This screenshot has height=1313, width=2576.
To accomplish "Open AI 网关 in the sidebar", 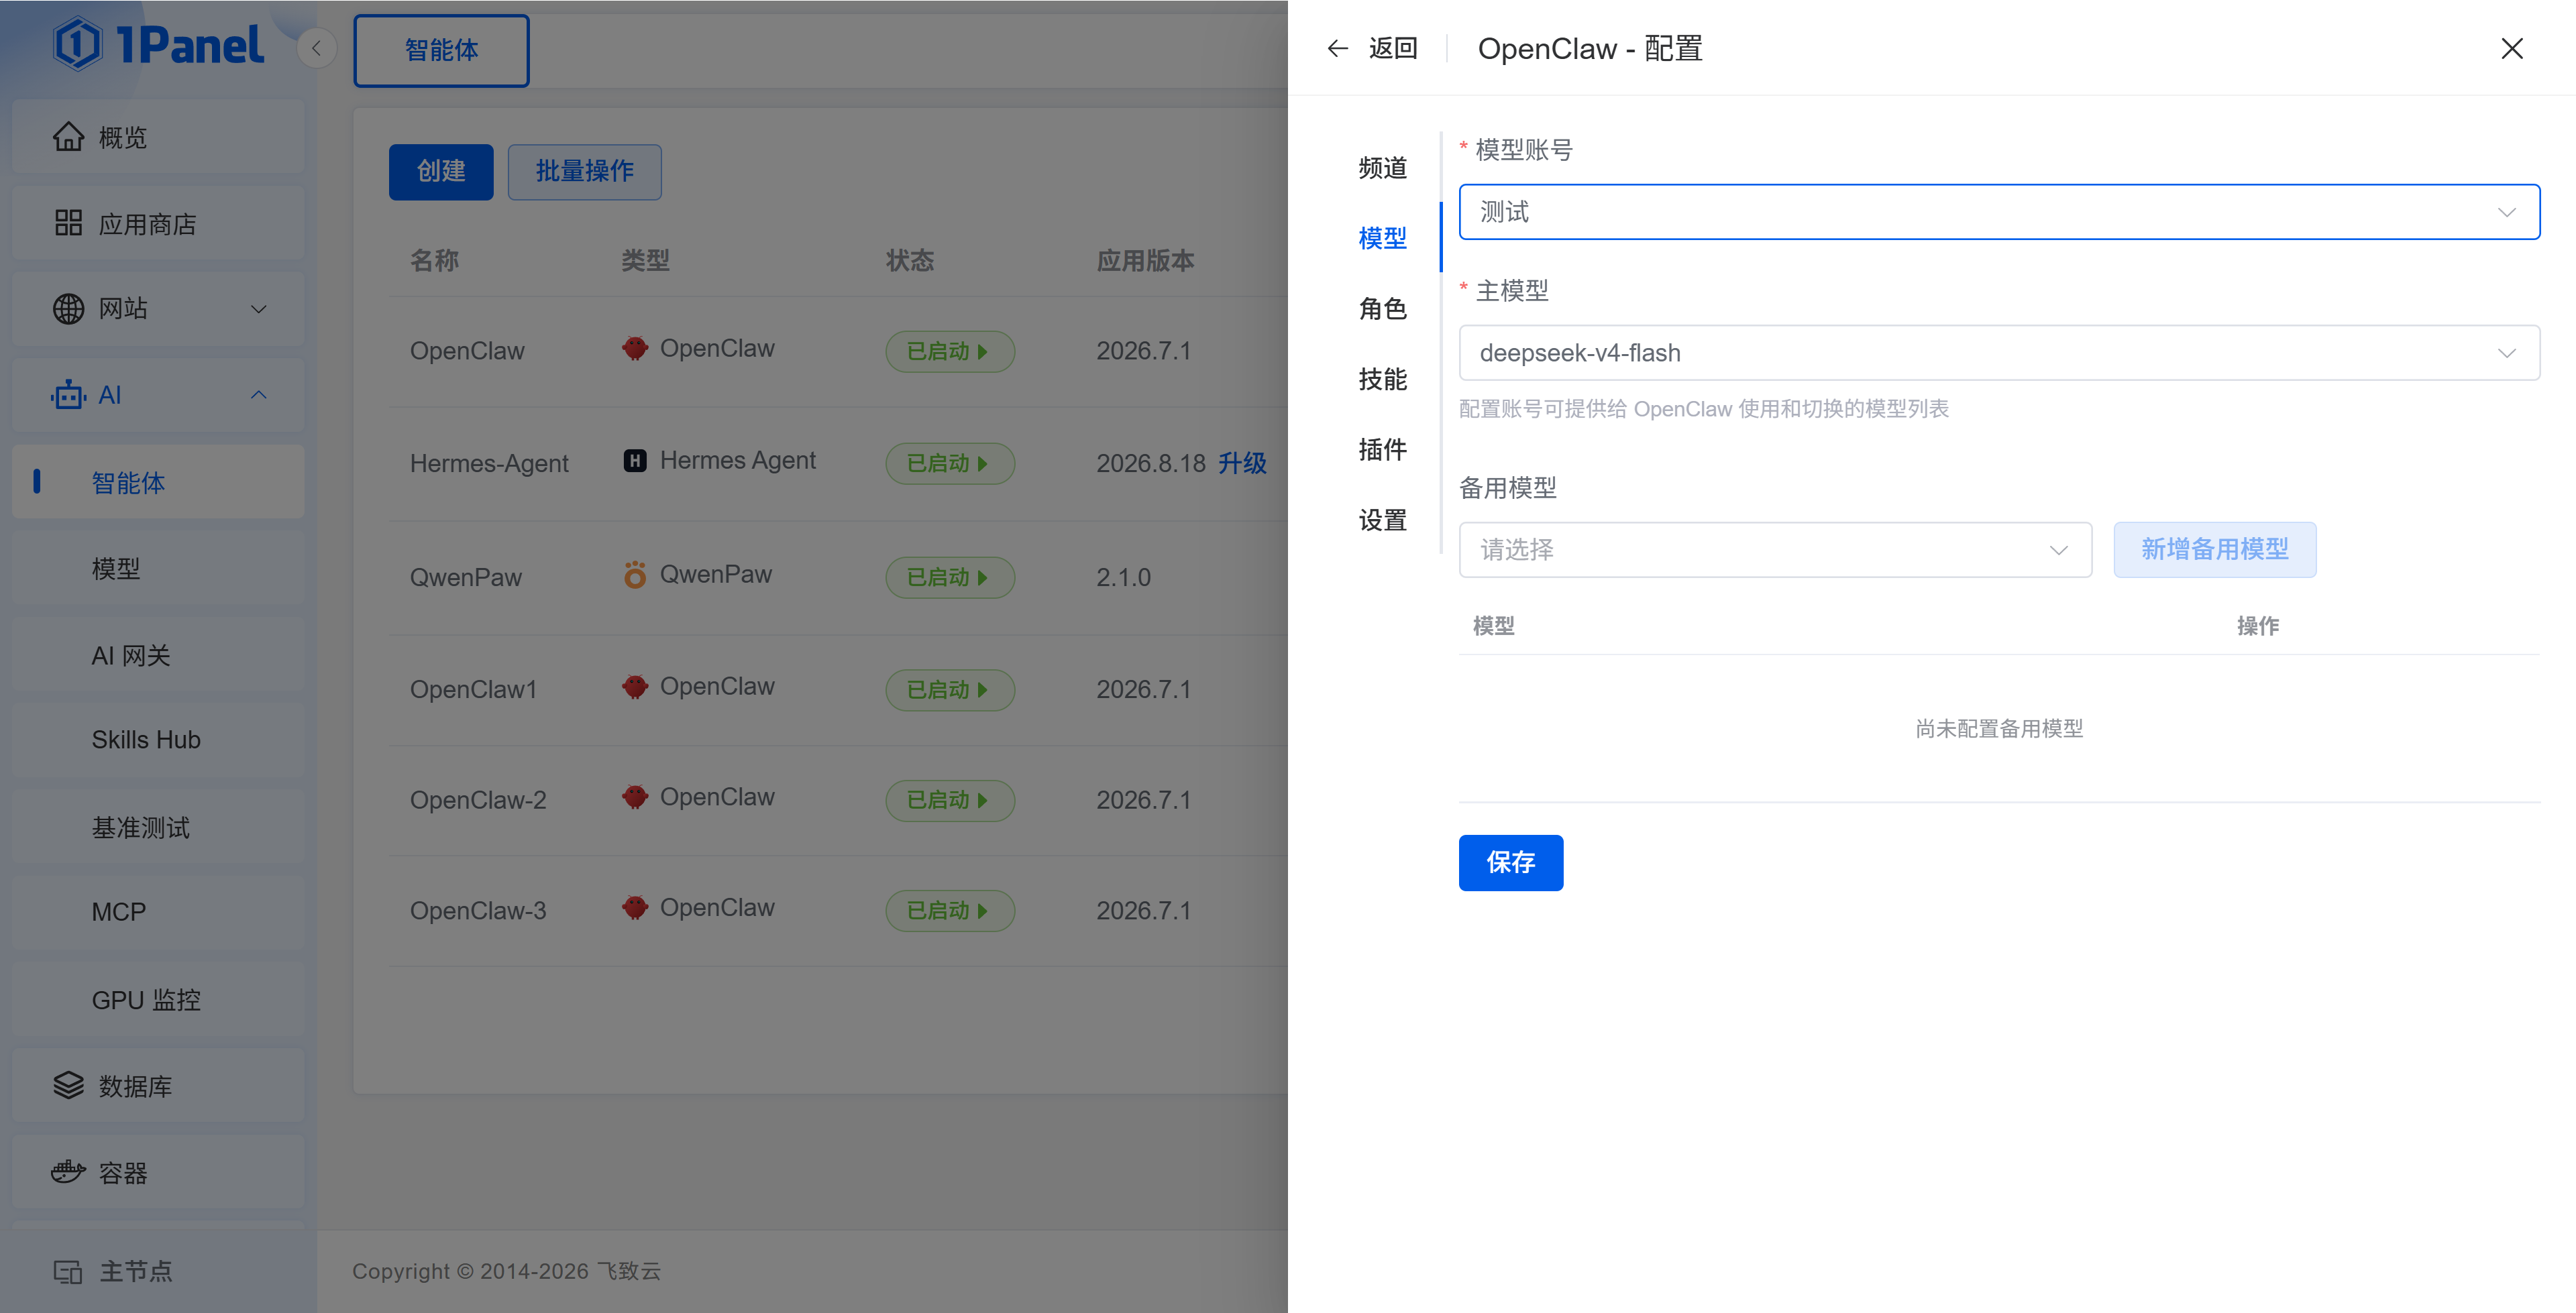I will pyautogui.click(x=158, y=655).
